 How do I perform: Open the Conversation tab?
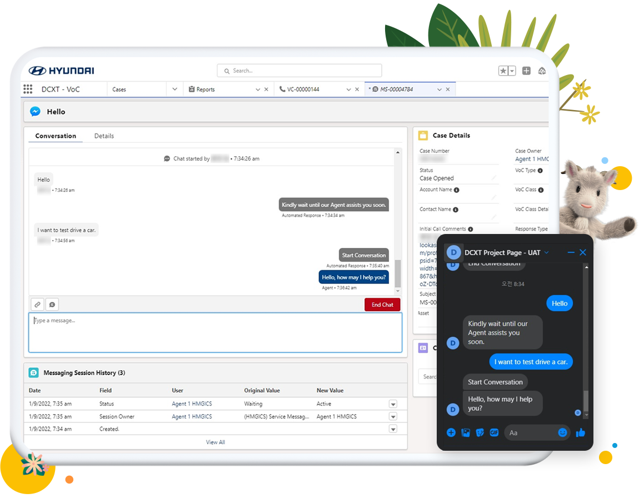56,136
